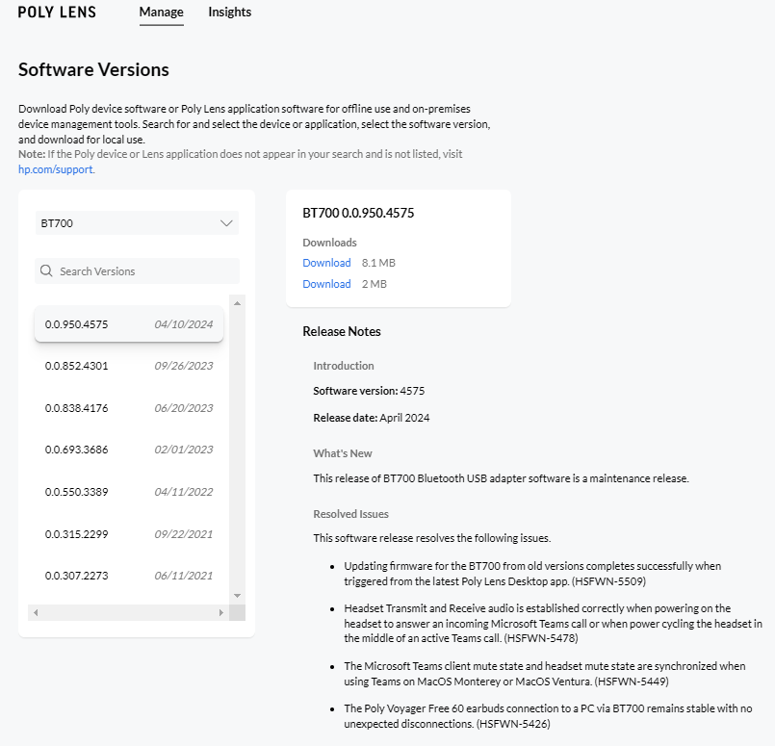Open the hp.com/support link
This screenshot has width=775, height=746.
click(x=56, y=169)
